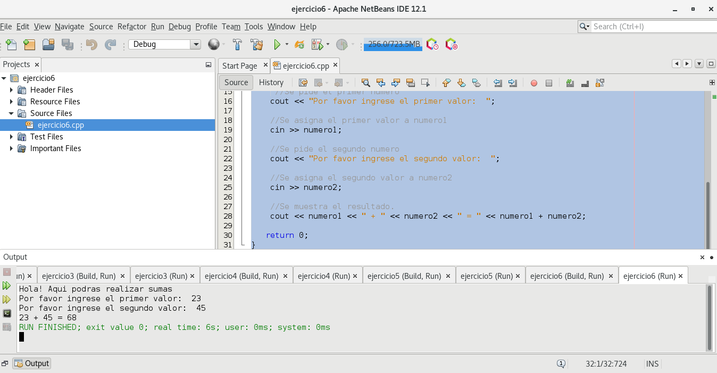
Task: Run the project with green play icon
Action: tap(277, 45)
